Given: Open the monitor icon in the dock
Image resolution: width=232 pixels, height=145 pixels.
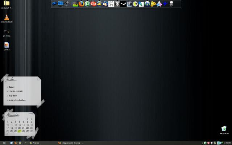Looking at the screenshot, I should (61, 4).
